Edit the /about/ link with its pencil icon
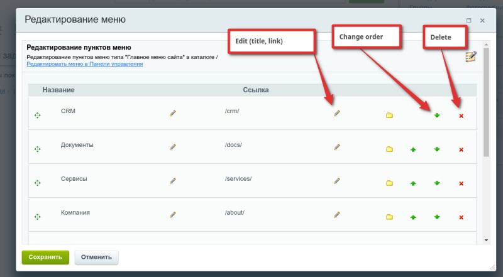The height and width of the screenshot is (277, 503). (336, 215)
